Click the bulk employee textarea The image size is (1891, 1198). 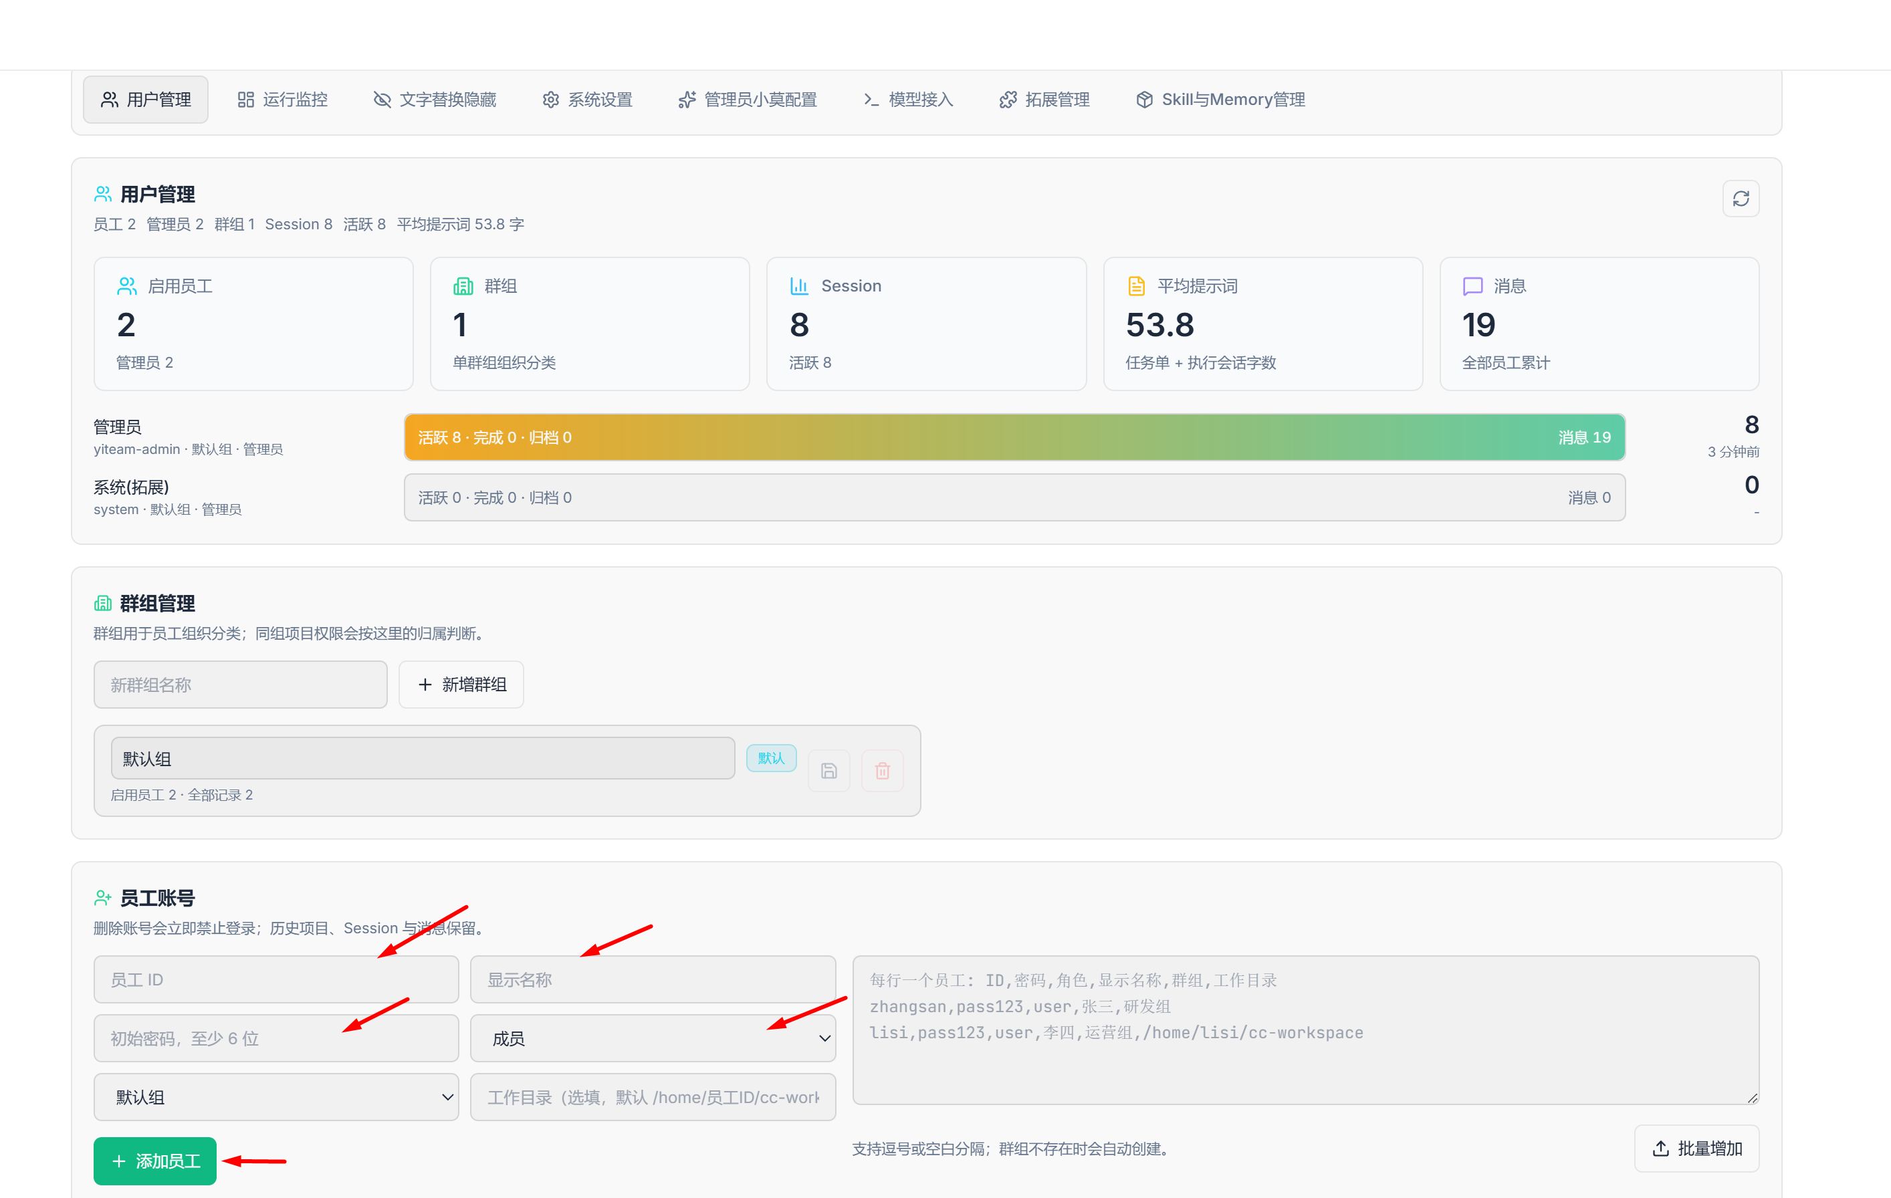tap(1305, 1030)
